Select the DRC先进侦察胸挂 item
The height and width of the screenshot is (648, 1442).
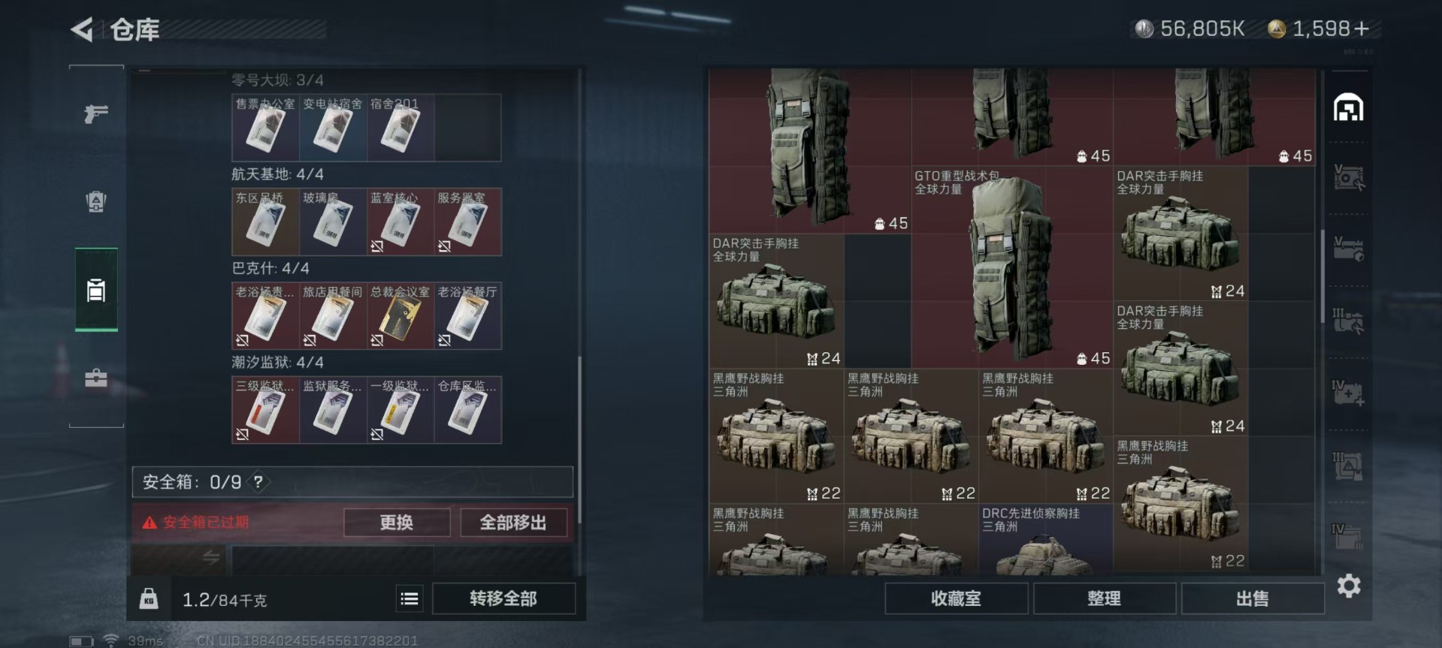1045,540
